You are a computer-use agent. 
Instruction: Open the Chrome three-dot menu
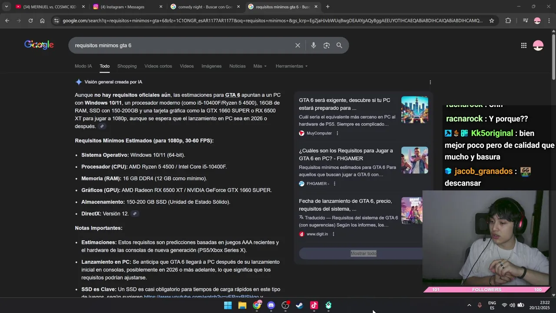[549, 20]
